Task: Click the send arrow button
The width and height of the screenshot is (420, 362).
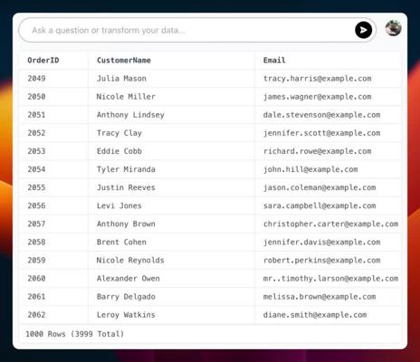Action: tap(363, 30)
